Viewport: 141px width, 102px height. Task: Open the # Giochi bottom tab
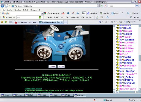55,95
